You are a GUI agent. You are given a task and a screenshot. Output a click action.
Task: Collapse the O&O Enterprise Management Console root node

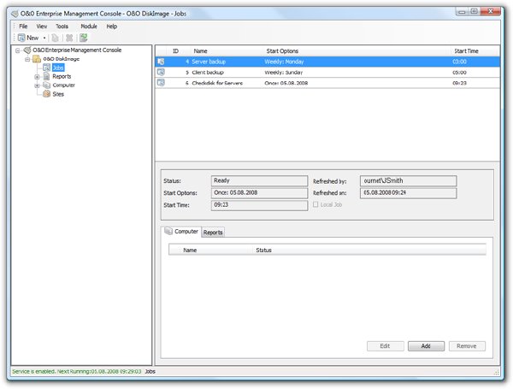[18, 50]
